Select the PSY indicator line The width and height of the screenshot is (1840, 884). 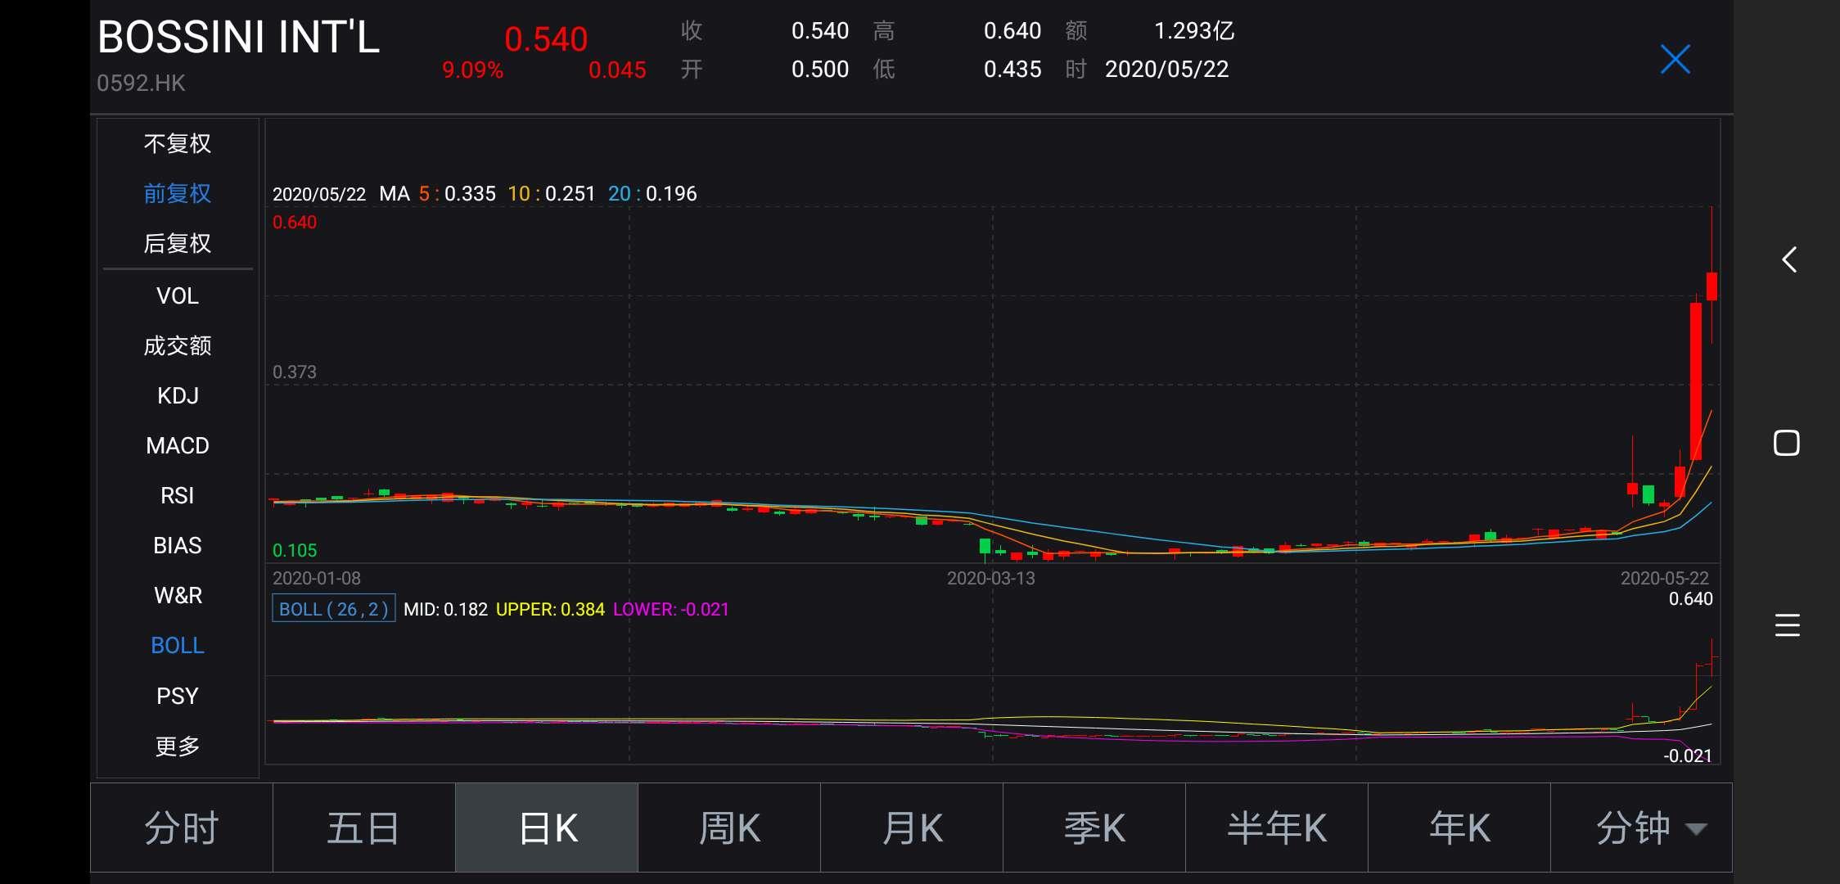[x=177, y=695]
